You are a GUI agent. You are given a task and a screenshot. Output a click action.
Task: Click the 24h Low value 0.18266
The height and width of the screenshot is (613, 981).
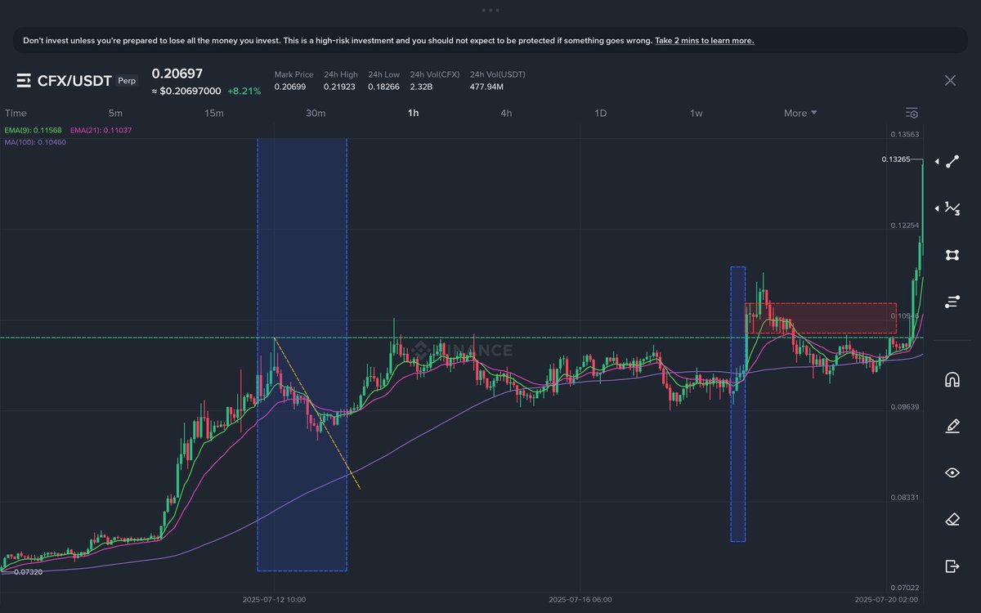(383, 86)
